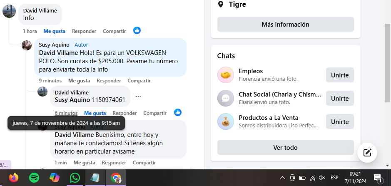The width and height of the screenshot is (391, 186).
Task: Click Me gusta under phone number reply
Action: click(x=95, y=113)
